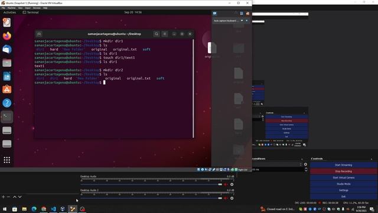Viewport: 378px width, 213px height.
Task: Open the transition properties gear in OBS
Action: (x=305, y=164)
